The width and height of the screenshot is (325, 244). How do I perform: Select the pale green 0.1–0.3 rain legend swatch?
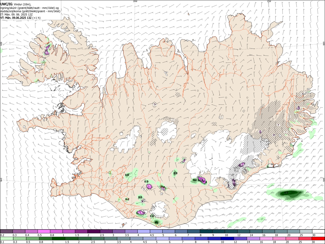click(6, 239)
